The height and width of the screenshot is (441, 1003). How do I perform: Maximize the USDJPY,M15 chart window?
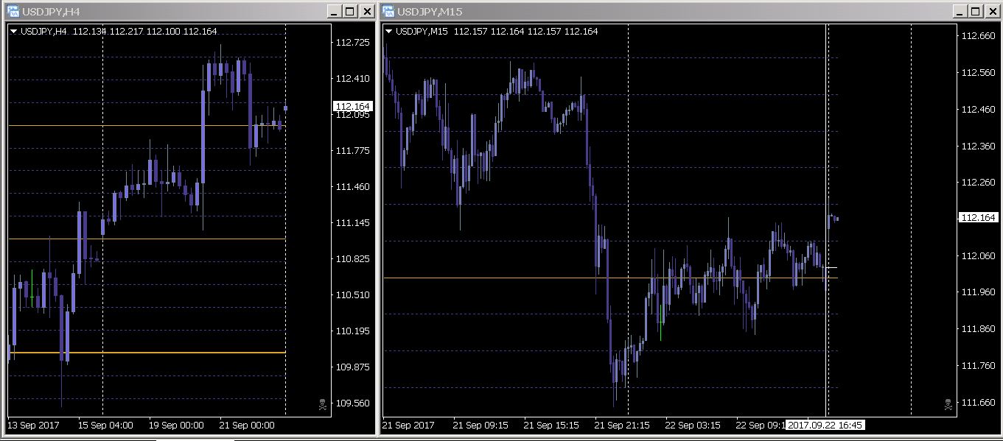pos(975,11)
